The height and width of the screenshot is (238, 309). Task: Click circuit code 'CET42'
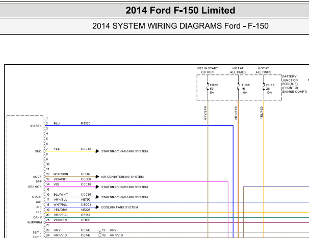(x=86, y=235)
